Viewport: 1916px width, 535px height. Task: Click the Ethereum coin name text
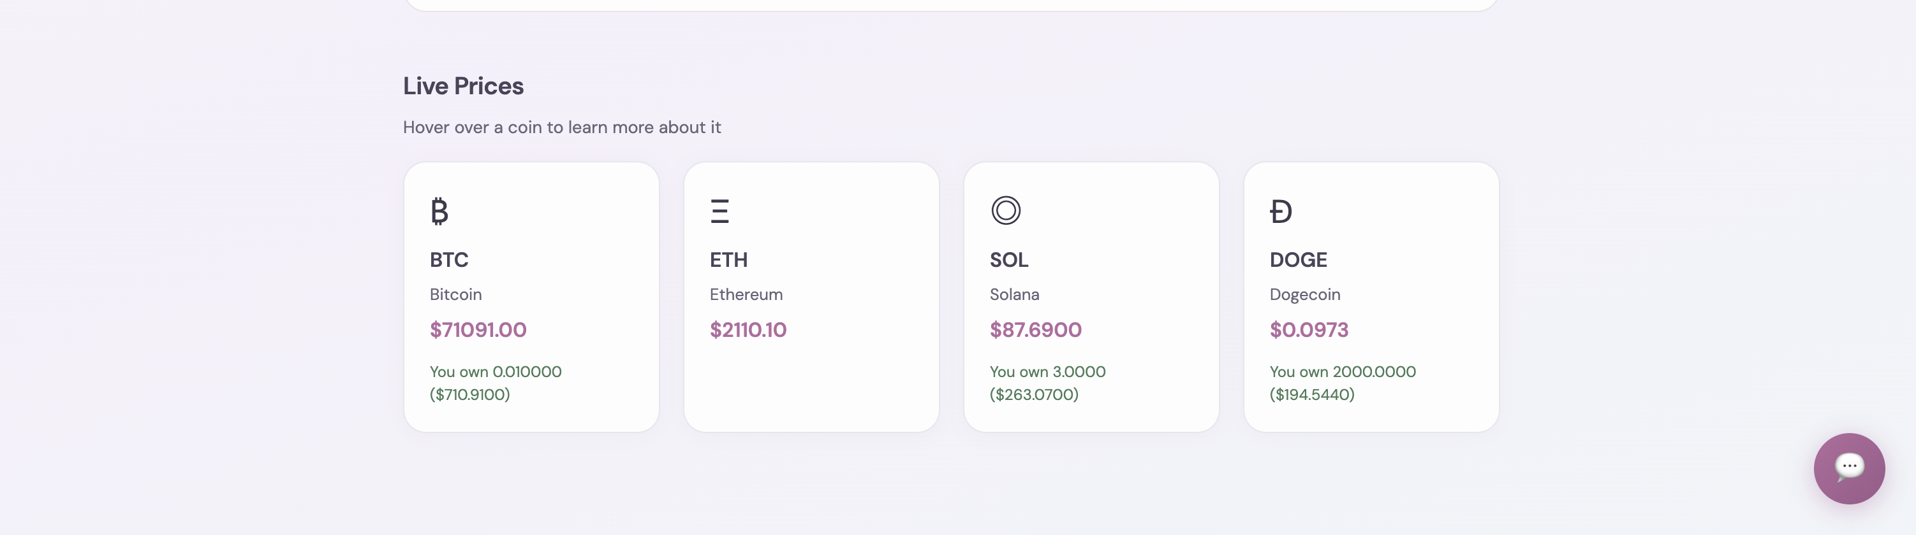coord(746,294)
